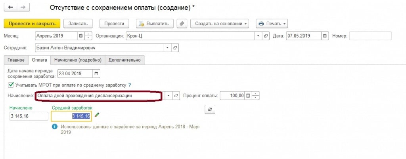
Task: Open calendar for earnings period start date
Action: (96, 74)
